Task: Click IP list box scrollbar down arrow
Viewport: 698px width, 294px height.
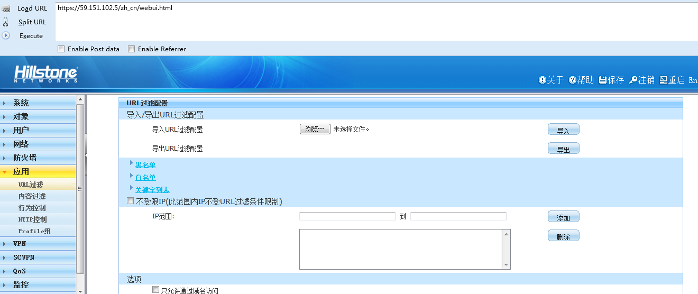Action: coord(506,265)
